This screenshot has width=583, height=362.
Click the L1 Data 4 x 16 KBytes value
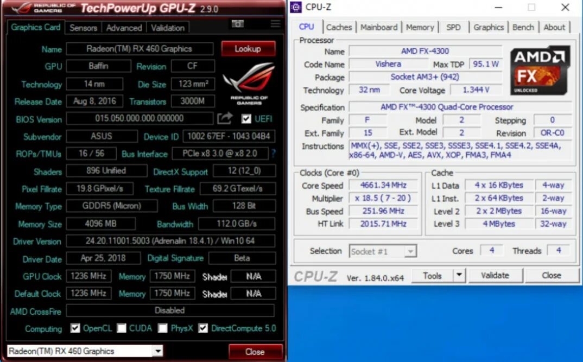pos(499,185)
